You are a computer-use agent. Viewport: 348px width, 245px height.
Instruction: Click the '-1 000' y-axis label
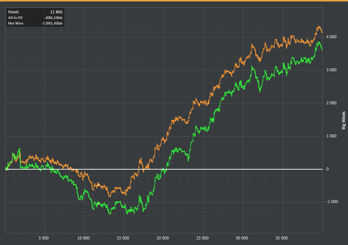point(332,202)
